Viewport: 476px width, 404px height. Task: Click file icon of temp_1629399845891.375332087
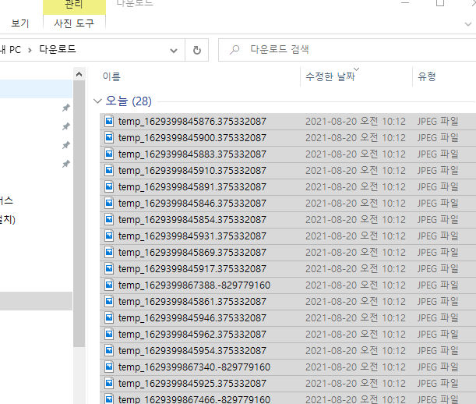coord(109,186)
